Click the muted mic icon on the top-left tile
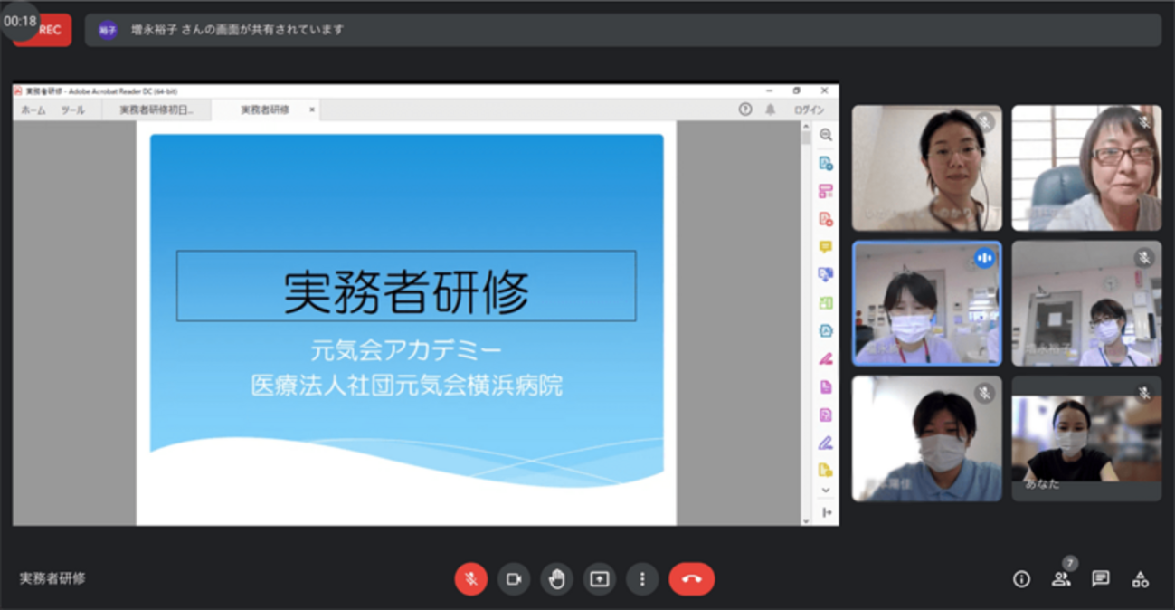This screenshot has width=1175, height=610. (984, 122)
